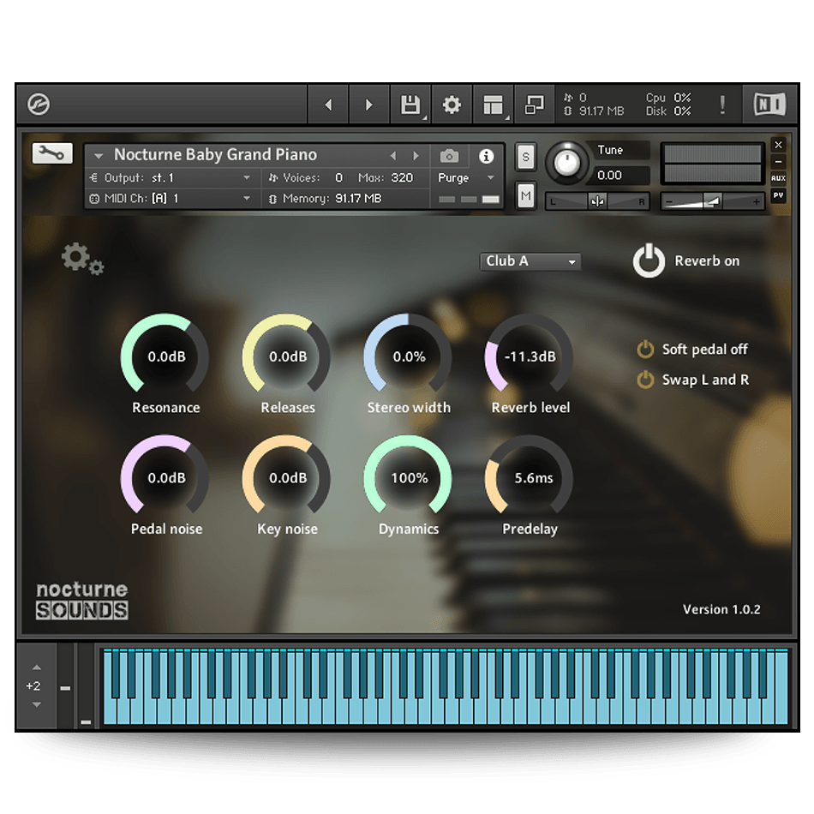
Task: Toggle Swap L and R
Action: pyautogui.click(x=645, y=380)
